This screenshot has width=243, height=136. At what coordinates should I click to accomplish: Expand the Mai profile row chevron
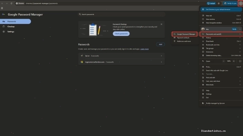[240, 29]
